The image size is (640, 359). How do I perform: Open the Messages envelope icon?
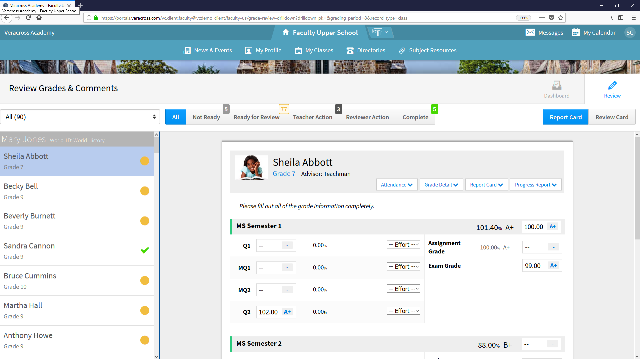(530, 32)
